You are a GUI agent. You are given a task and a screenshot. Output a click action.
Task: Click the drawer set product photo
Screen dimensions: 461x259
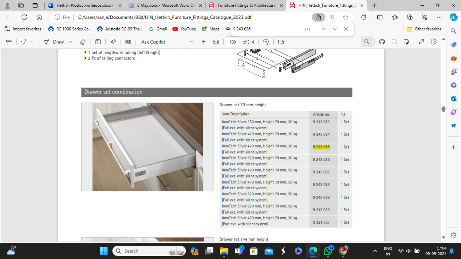pyautogui.click(x=148, y=147)
